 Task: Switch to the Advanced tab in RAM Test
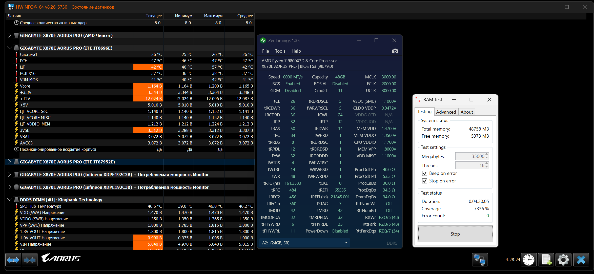tap(446, 112)
